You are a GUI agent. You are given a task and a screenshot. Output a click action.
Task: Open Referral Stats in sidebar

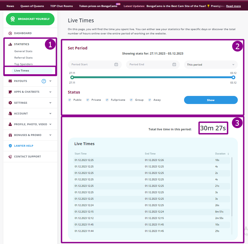23,58
